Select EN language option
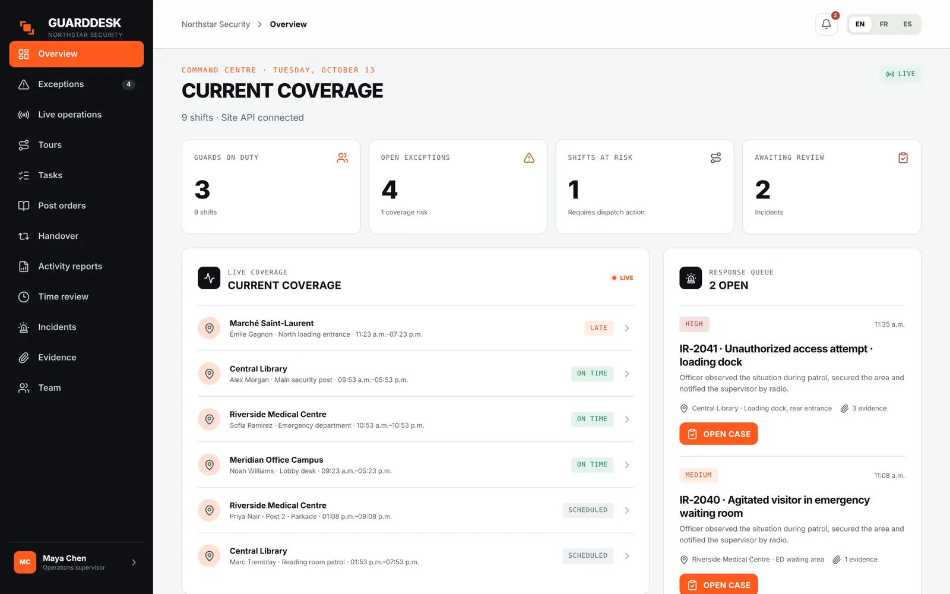Image resolution: width=950 pixels, height=594 pixels. 860,24
